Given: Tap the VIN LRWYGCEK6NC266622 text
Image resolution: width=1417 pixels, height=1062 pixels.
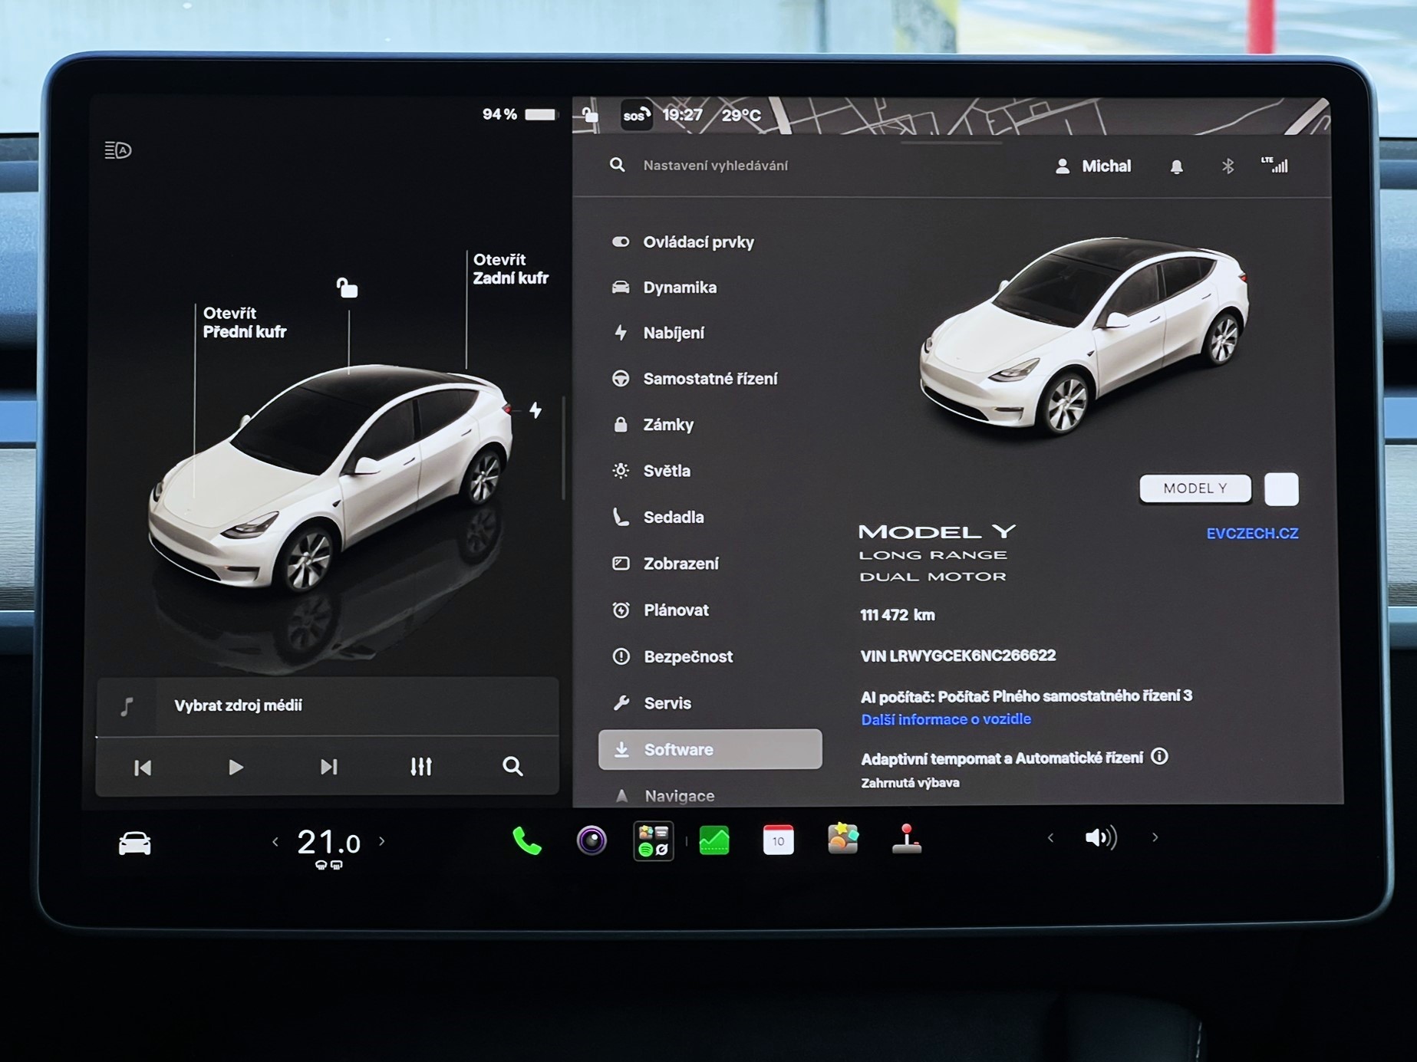Looking at the screenshot, I should [957, 656].
